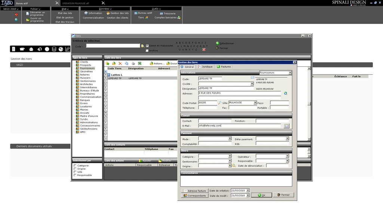383x215 pixels.
Task: Tick the Ville checkbox under Sélectionner par
Action: (x=75, y=172)
